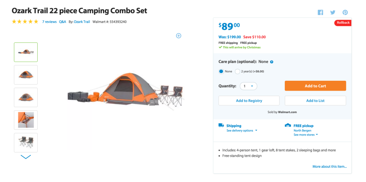The width and height of the screenshot is (366, 182).
Task: Expand See delivery options
Action: (x=242, y=130)
